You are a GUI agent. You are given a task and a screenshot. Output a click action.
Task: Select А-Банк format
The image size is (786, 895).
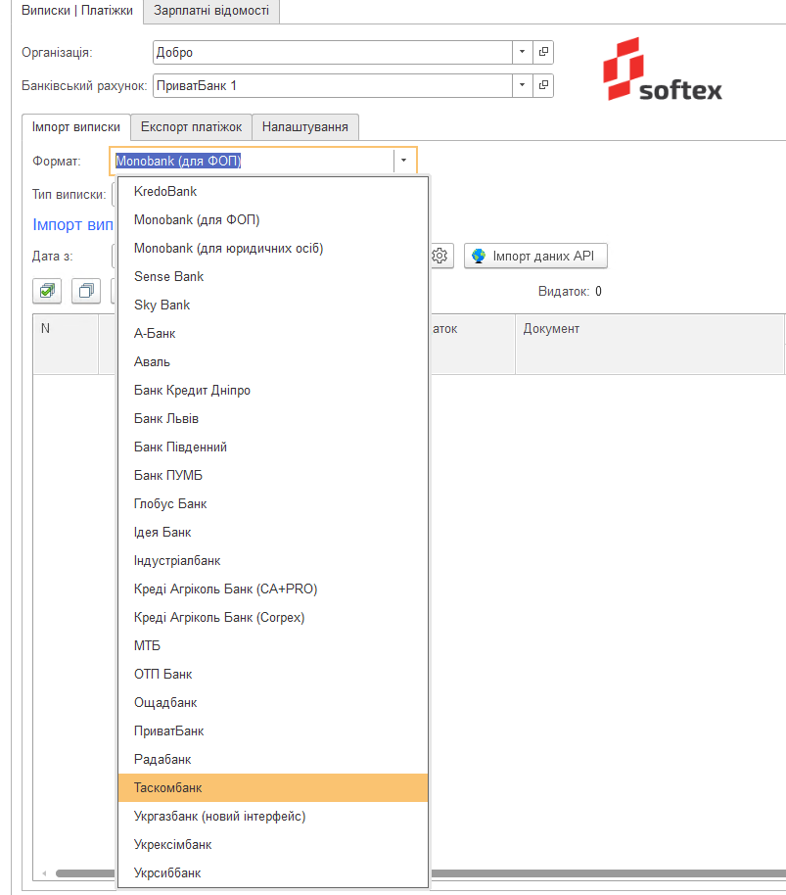click(273, 334)
